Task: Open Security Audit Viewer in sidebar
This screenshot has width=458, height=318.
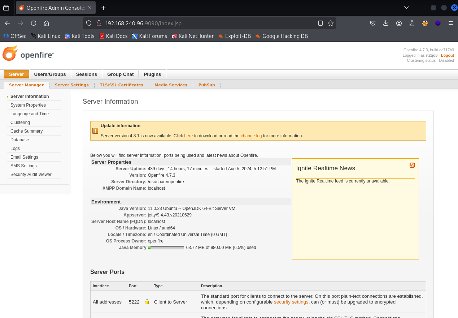Action: tap(31, 175)
